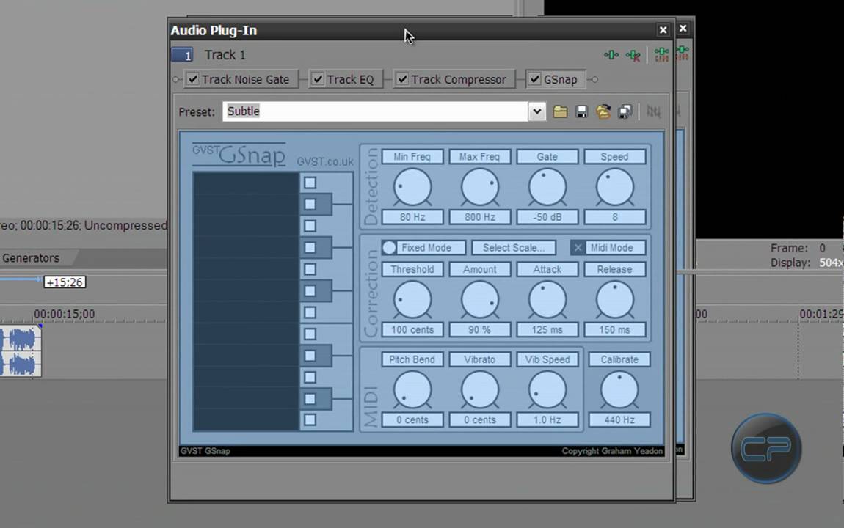844x528 pixels.
Task: Click the 150 ms release value
Action: click(x=614, y=329)
